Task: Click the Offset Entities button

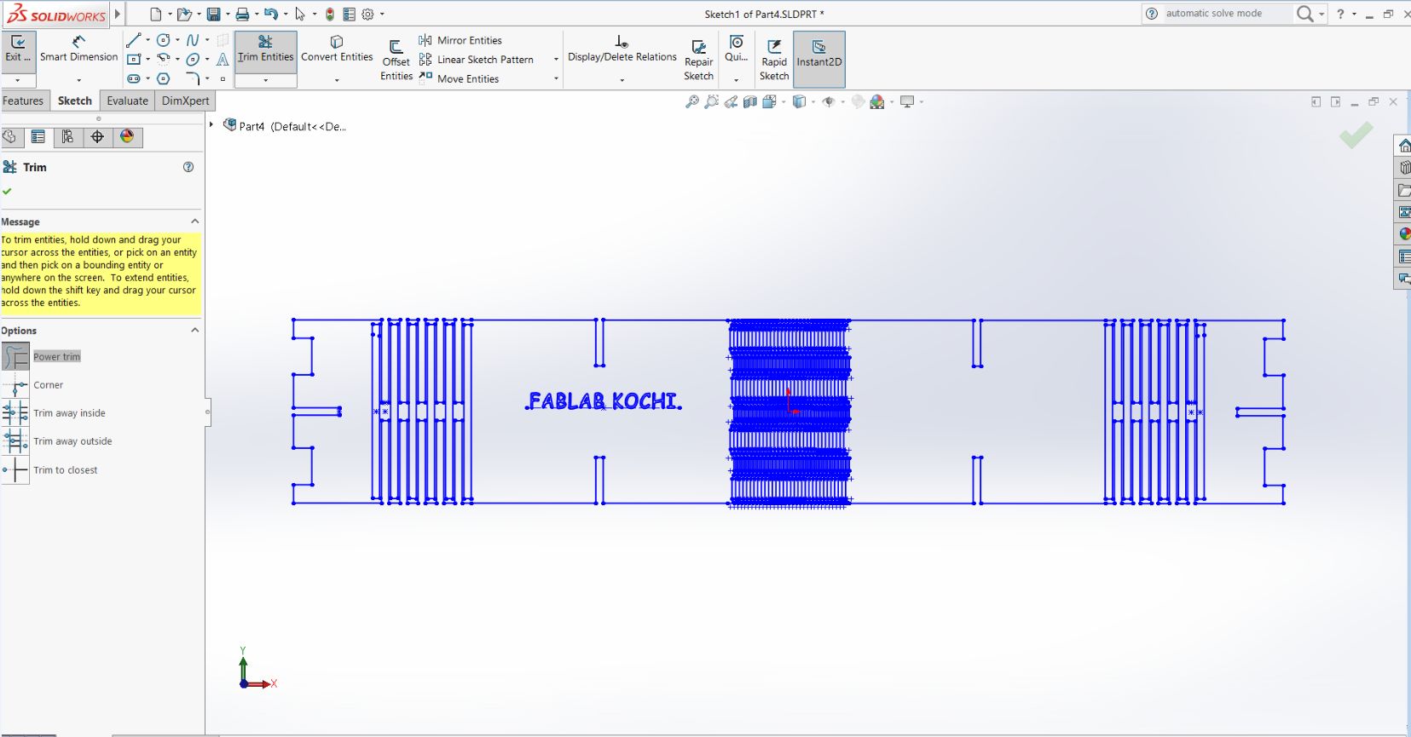Action: [396, 60]
